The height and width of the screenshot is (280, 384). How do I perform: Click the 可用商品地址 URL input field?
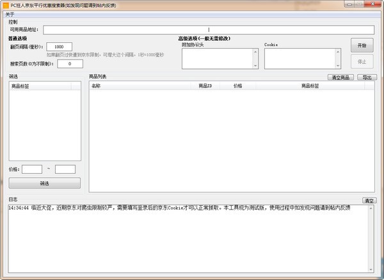tap(209, 29)
